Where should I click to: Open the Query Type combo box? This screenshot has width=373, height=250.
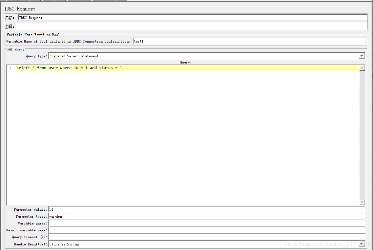click(x=206, y=56)
